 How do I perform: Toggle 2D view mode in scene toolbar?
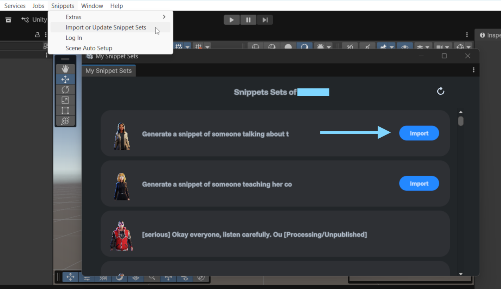(x=350, y=46)
